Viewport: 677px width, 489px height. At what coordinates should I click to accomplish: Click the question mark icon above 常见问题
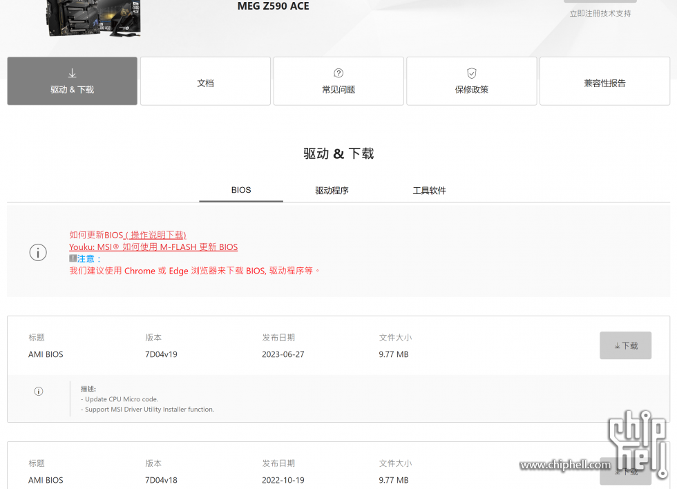pyautogui.click(x=338, y=73)
